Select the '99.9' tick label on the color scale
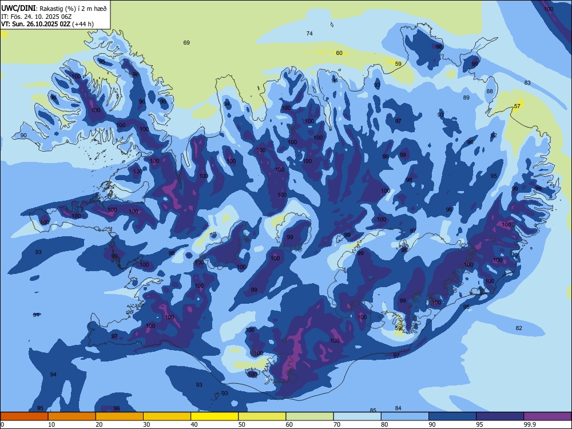 coord(530,424)
